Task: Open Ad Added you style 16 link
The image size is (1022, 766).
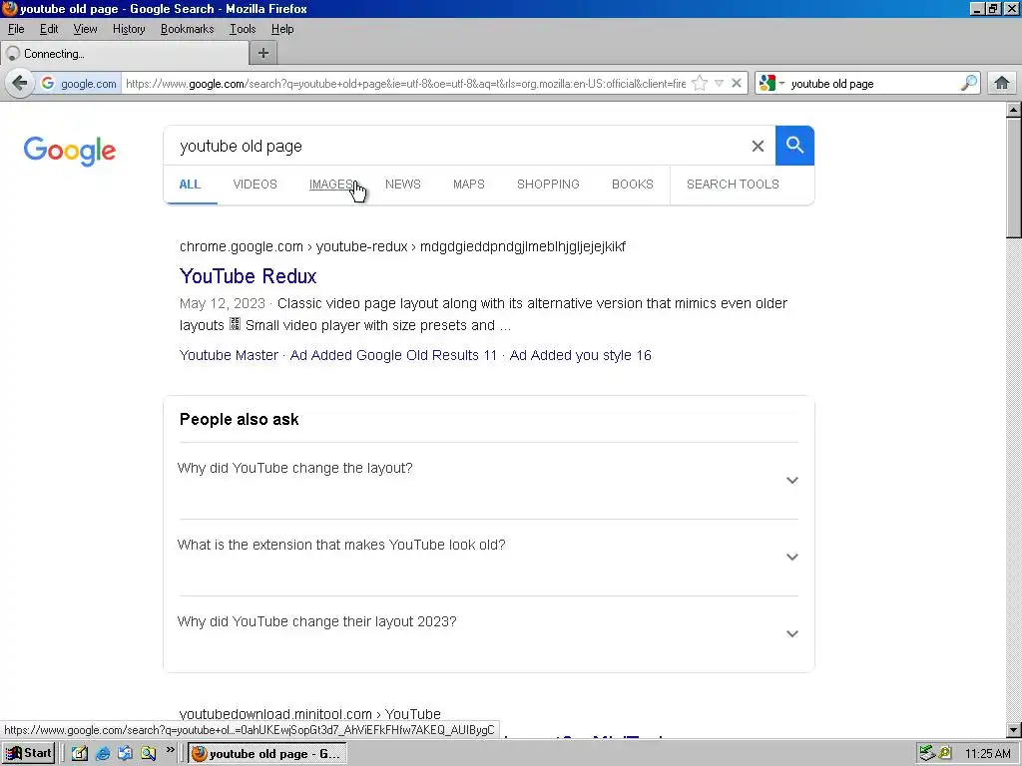Action: pyautogui.click(x=580, y=355)
